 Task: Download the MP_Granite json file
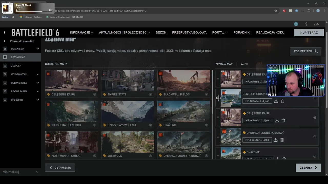click(276, 101)
